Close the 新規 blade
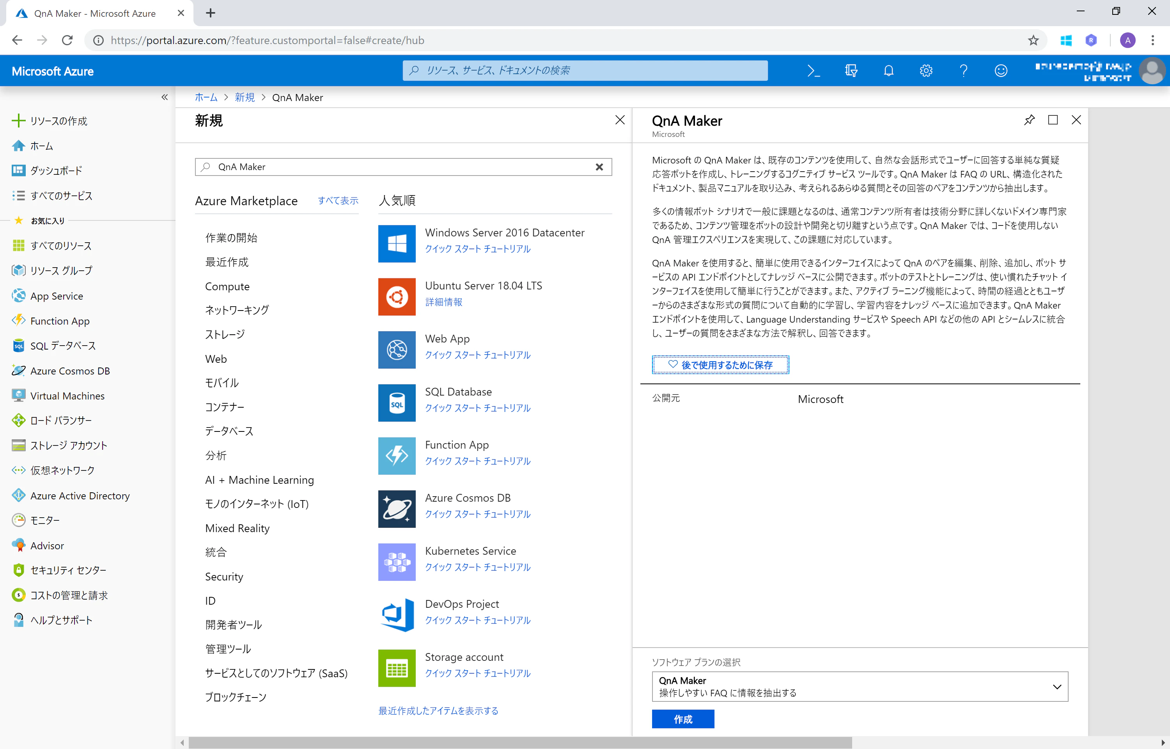Screen dimensions: 1170x749 (620, 120)
